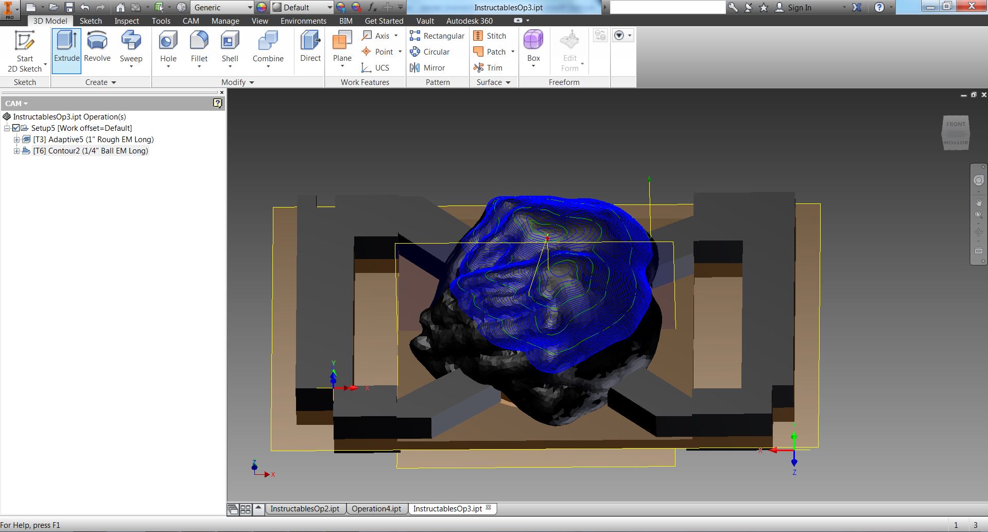Select the Mirror tool
This screenshot has width=988, height=532.
[x=427, y=67]
